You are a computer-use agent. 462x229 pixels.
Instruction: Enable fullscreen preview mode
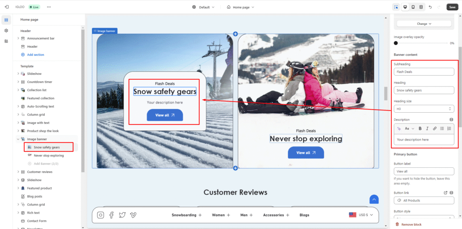click(421, 7)
